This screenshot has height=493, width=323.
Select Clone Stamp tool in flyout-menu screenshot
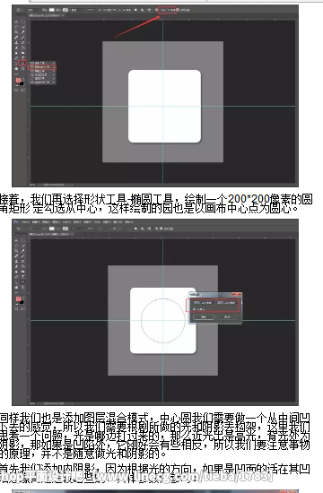click(x=16, y=42)
